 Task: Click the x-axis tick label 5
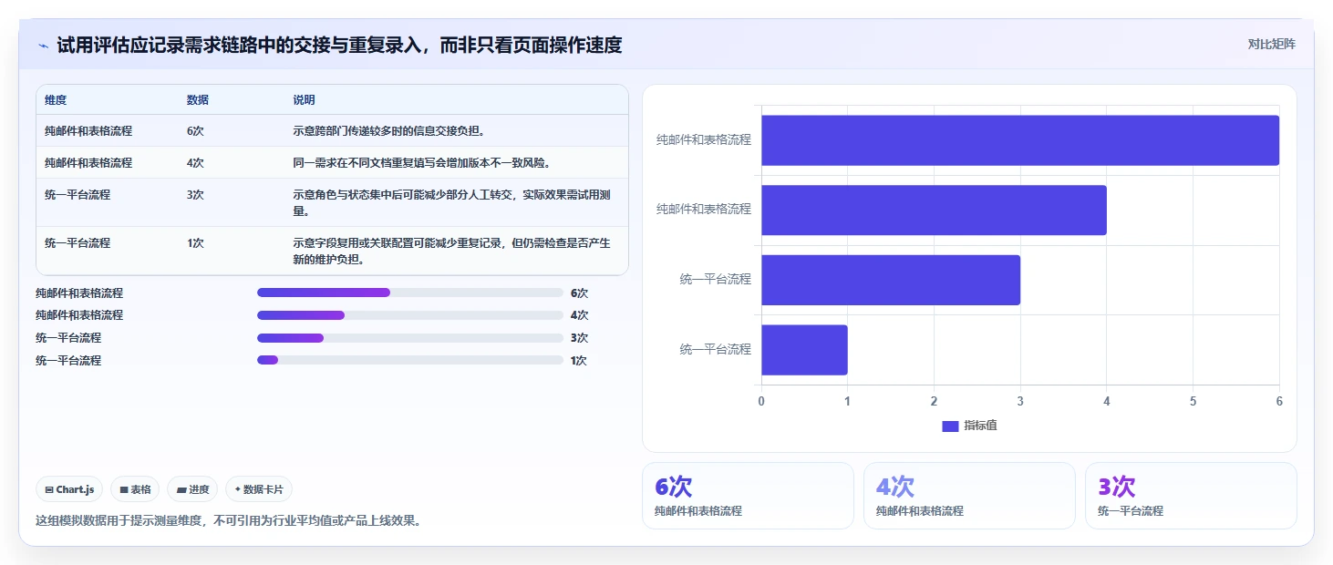coord(1193,402)
